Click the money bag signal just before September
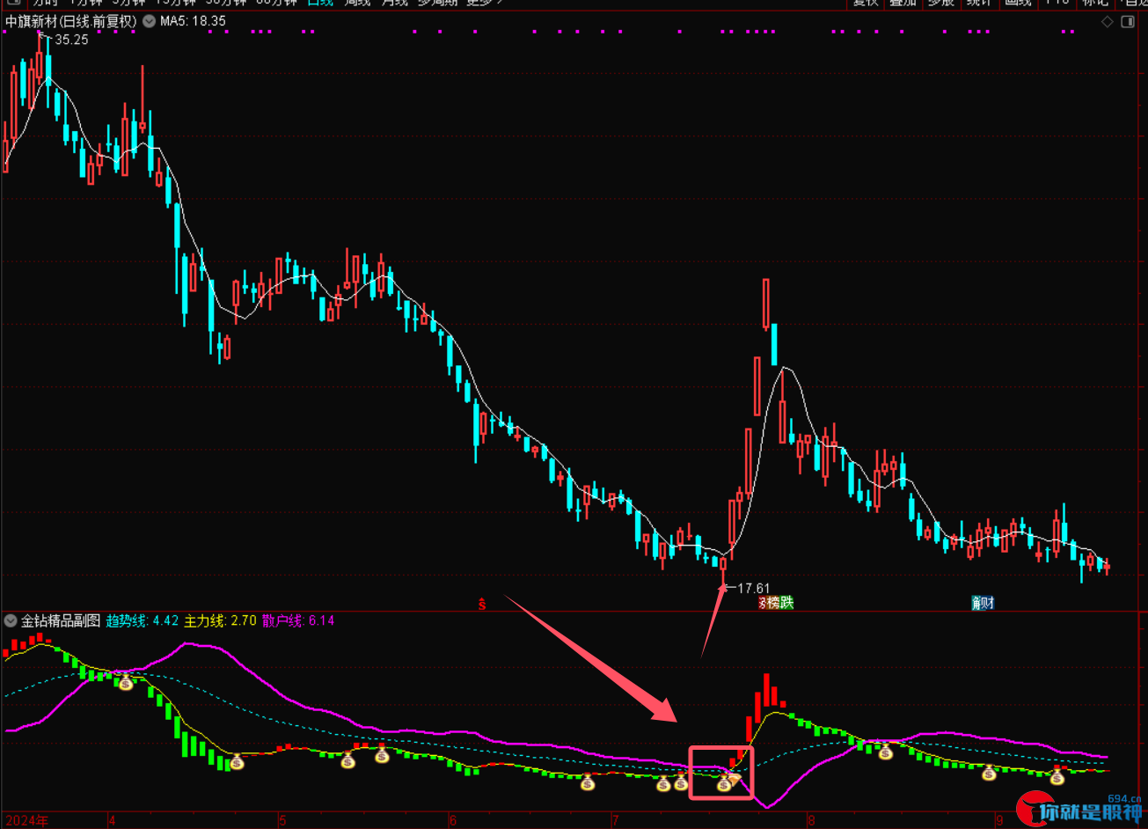1148x829 pixels. (989, 774)
